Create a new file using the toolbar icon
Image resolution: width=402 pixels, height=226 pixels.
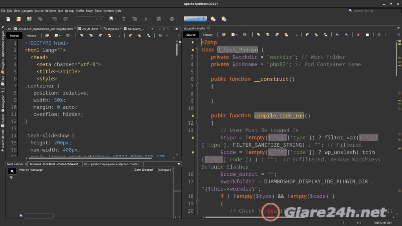[x=8, y=19]
